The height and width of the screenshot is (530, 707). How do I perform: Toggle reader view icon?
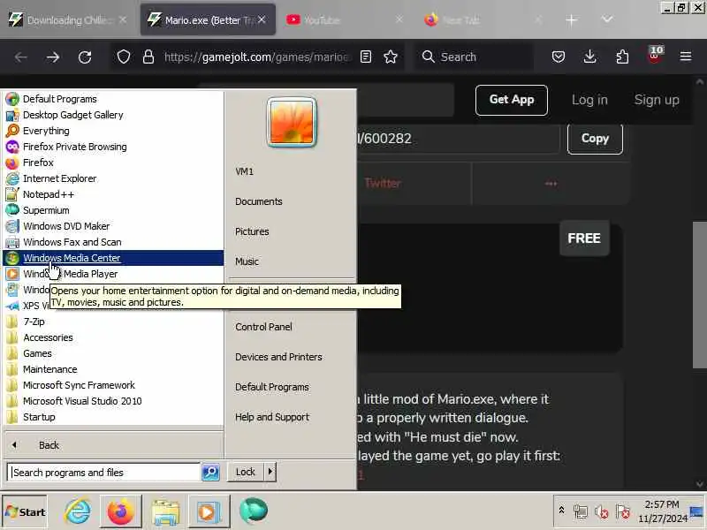[366, 57]
